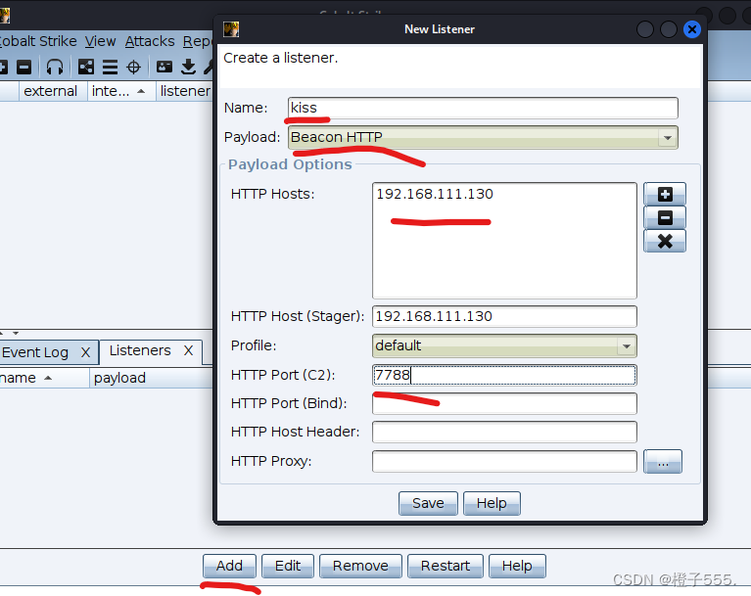This screenshot has height=596, width=751.
Task: Click the external column header
Action: [x=53, y=91]
